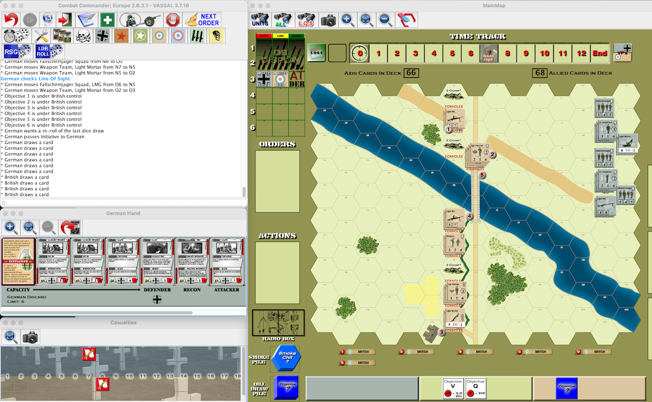This screenshot has width=652, height=402.
Task: Select the Objective Q chit
Action: pos(475,388)
